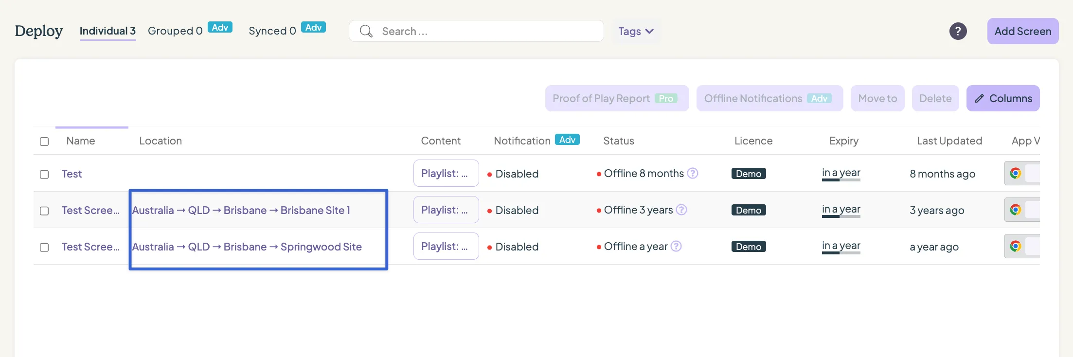Click the help icon beside Offline a year
Screen dimensions: 1073x357
pyautogui.click(x=676, y=246)
